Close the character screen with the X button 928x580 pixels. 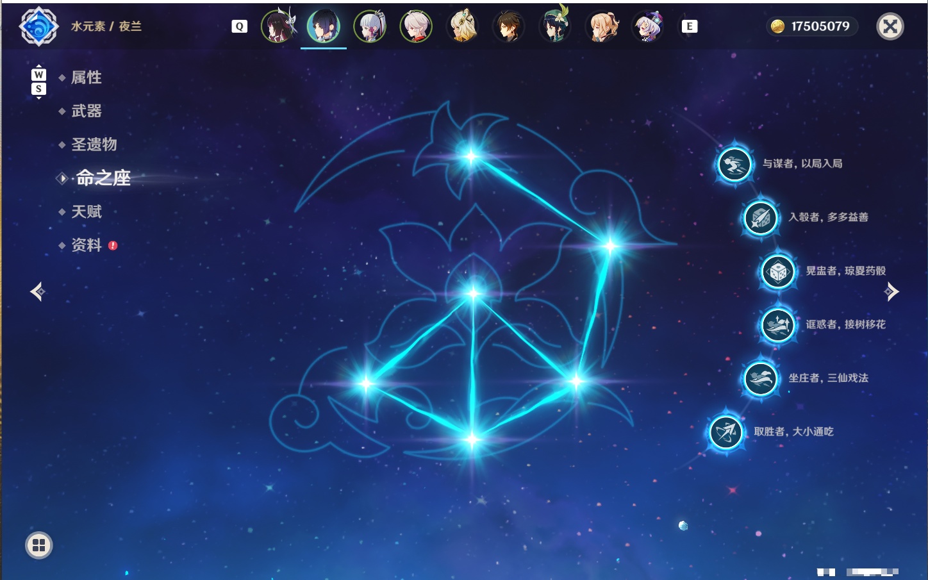coord(890,26)
